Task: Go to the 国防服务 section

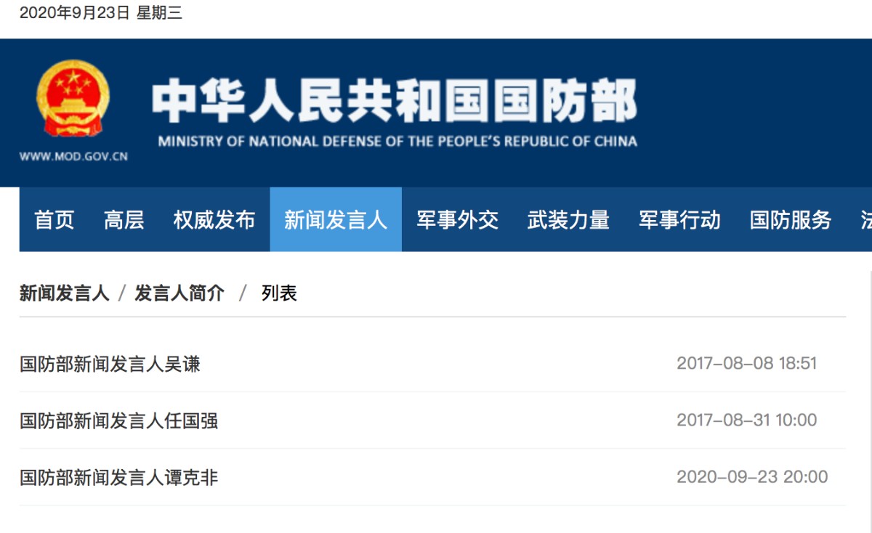Action: point(791,220)
